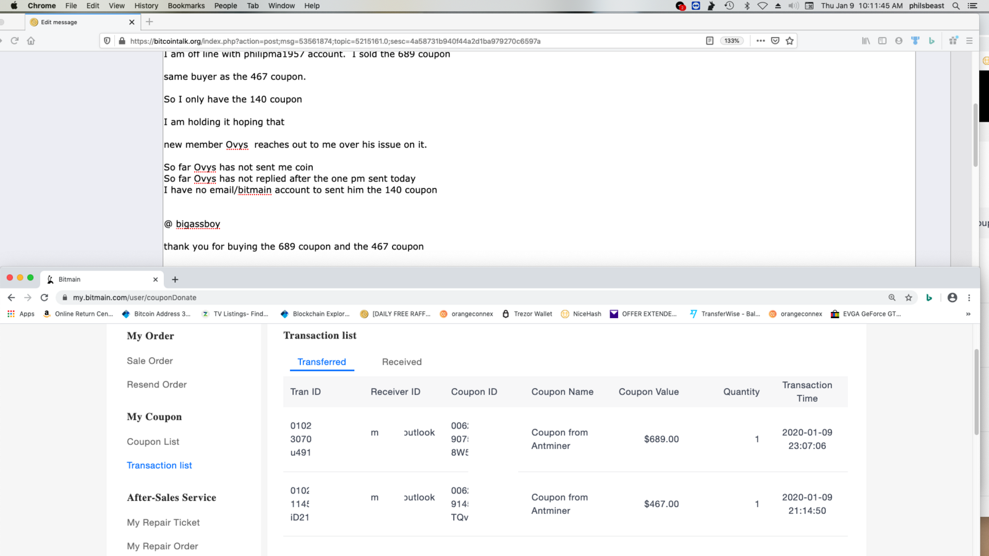Screen dimensions: 989x556
Task: Open Transaction list in the sidebar
Action: click(x=159, y=465)
